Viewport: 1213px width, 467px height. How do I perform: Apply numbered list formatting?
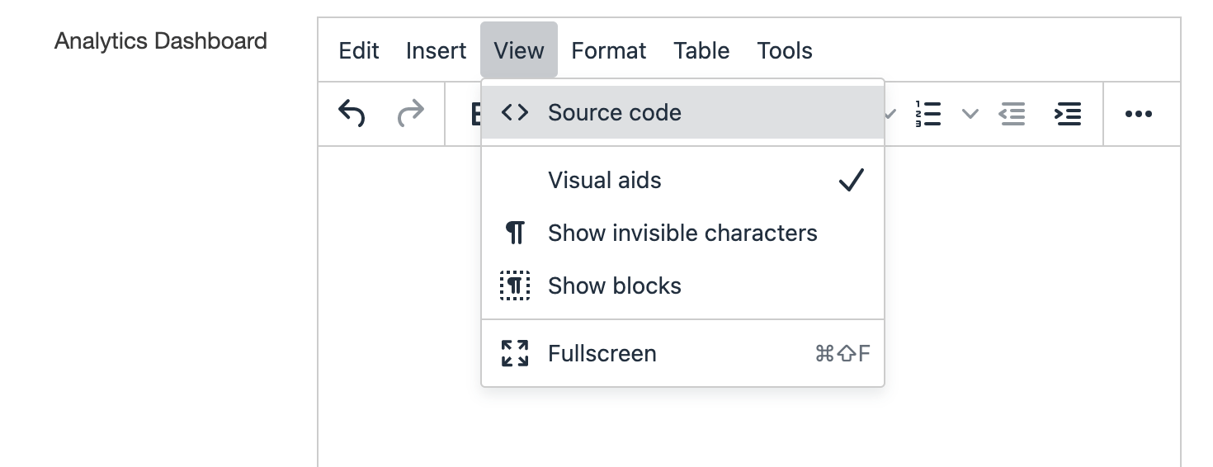point(928,114)
